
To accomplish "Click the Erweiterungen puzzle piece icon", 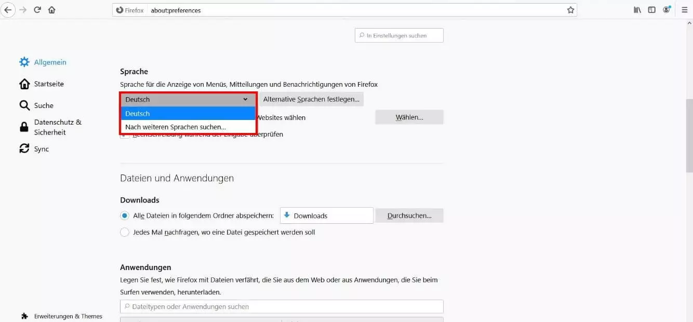I will tap(24, 316).
